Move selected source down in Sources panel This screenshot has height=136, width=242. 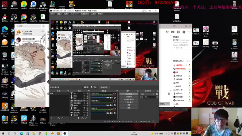(86, 118)
